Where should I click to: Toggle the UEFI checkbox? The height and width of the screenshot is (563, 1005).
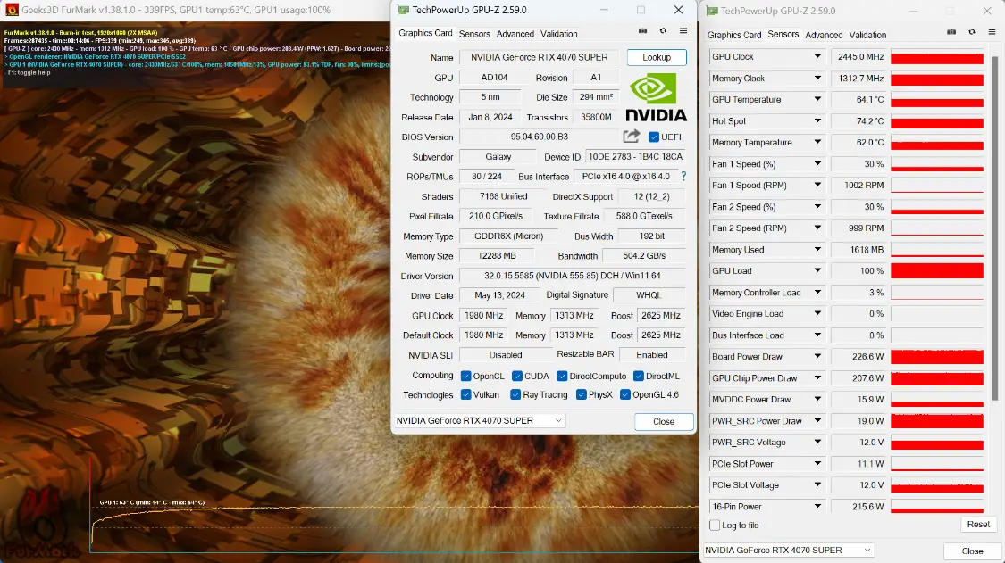pos(654,137)
